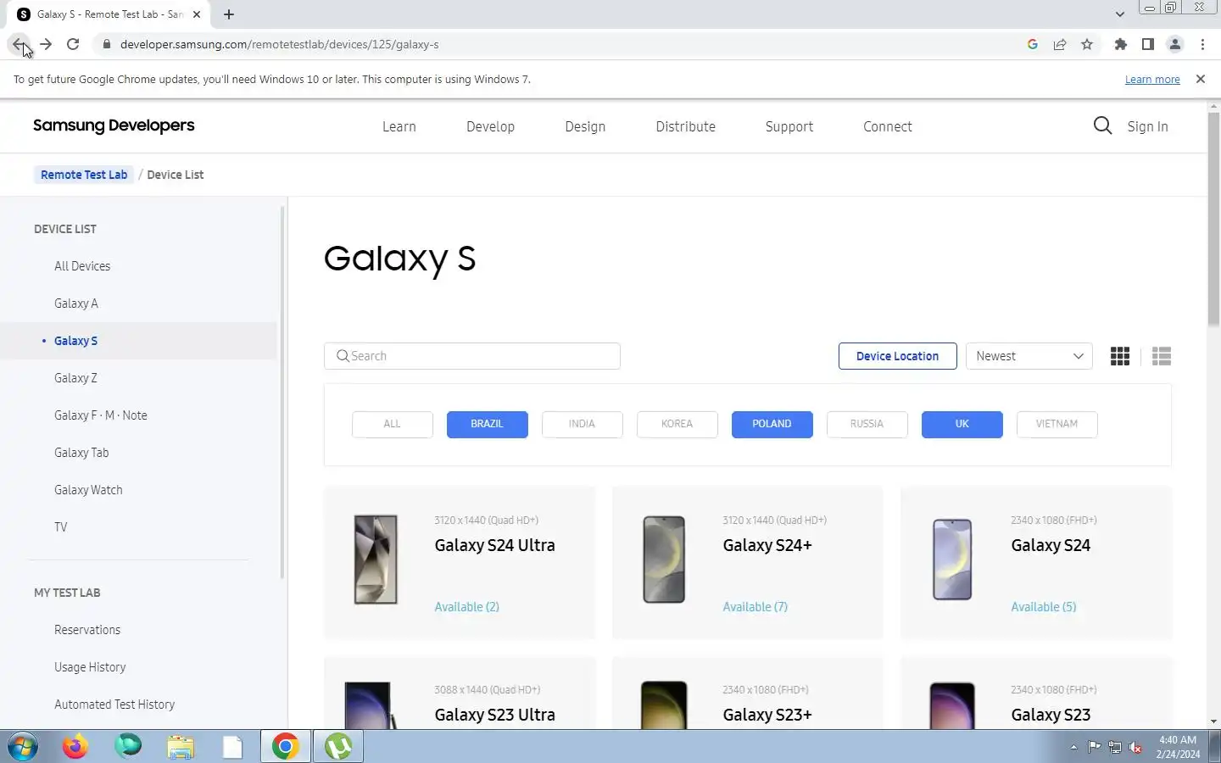Open Automated Test History in sidebar

pos(114,705)
